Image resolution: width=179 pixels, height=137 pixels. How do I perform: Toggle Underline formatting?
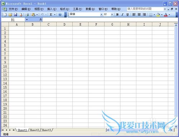[x=127, y=15]
